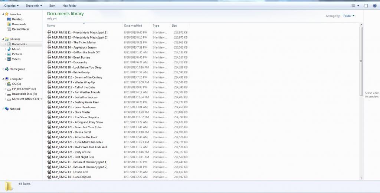Select file icon for S1 E18 The Show Stoppers
380x193 pixels.
pos(49,117)
